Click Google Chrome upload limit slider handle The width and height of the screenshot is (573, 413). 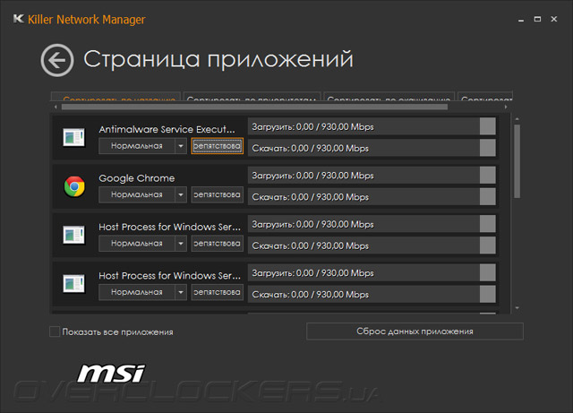(487, 175)
